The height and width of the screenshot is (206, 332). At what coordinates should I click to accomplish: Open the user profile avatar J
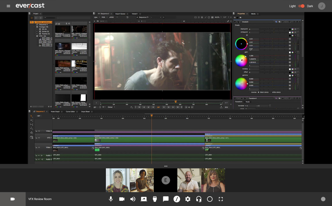(x=322, y=6)
